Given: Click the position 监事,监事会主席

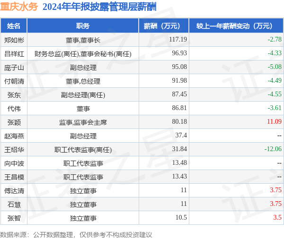Looking at the screenshot, I should point(83,122).
